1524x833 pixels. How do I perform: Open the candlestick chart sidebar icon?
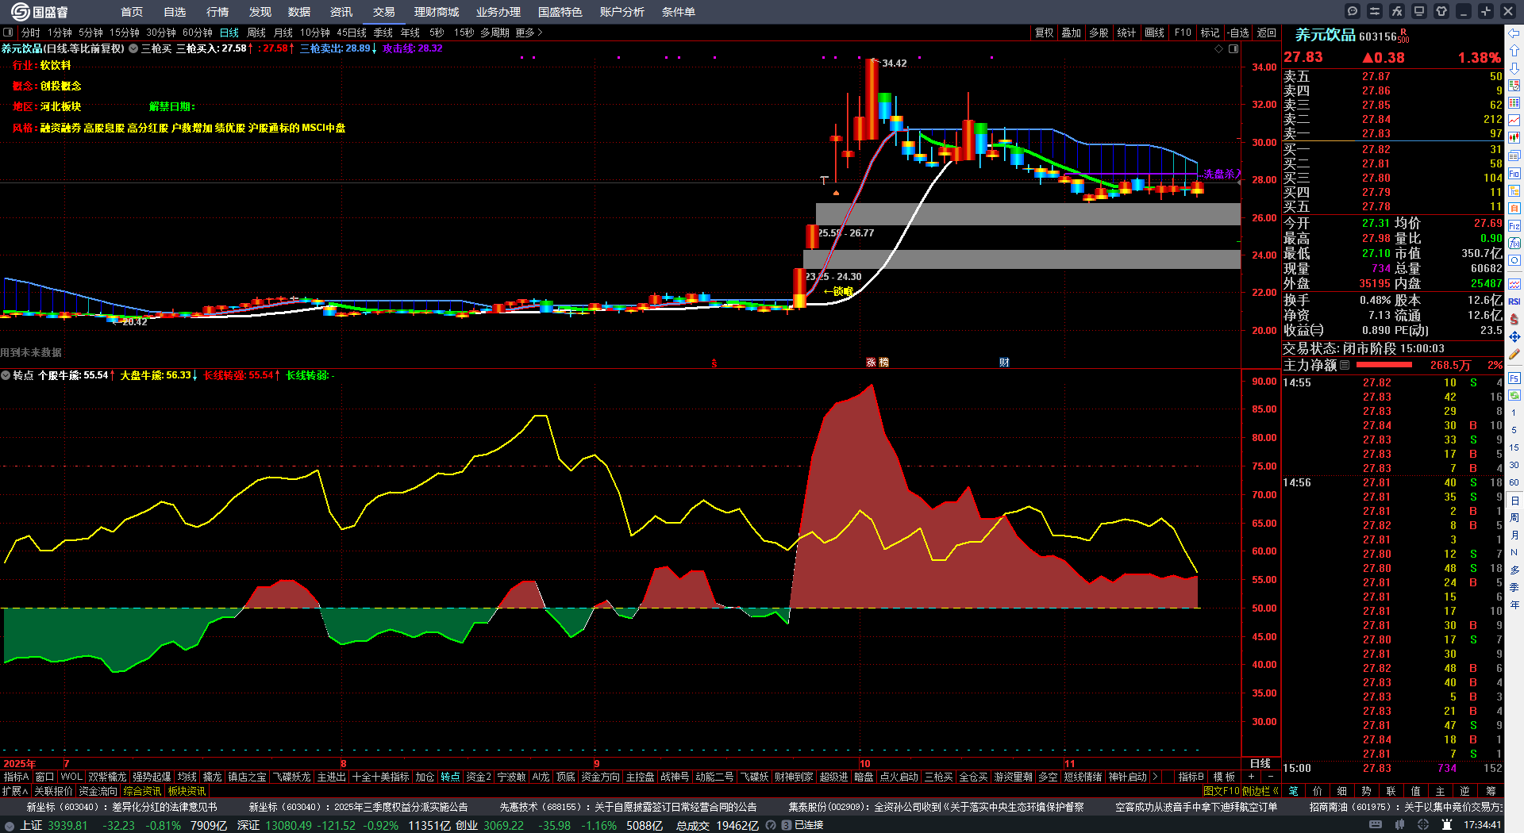(1514, 138)
